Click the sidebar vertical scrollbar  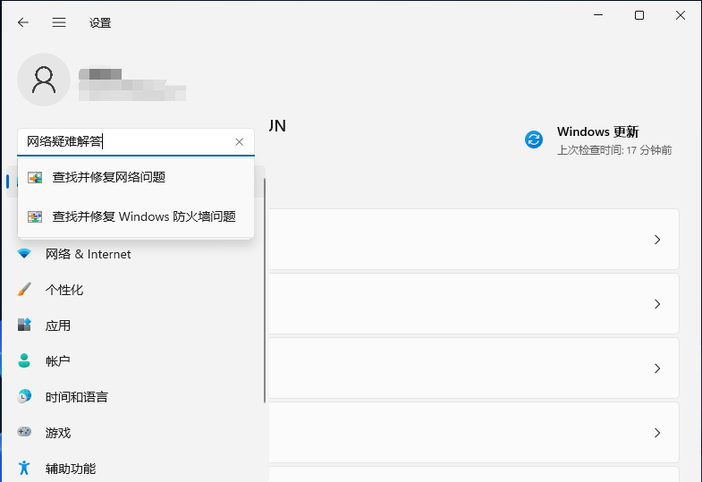(x=265, y=290)
